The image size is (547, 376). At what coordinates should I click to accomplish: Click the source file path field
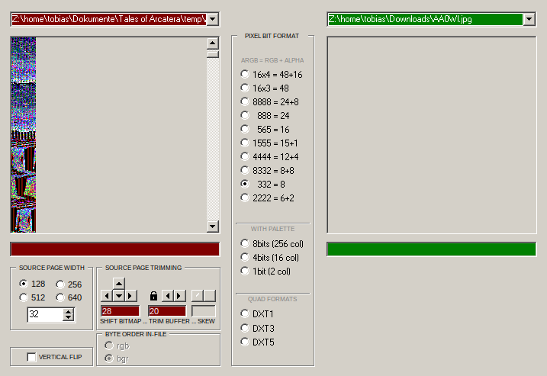(x=109, y=19)
